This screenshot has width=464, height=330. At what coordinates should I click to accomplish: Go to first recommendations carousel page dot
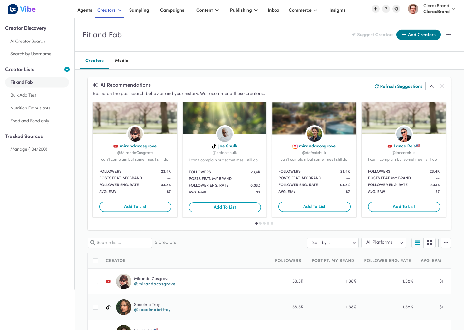(x=256, y=223)
